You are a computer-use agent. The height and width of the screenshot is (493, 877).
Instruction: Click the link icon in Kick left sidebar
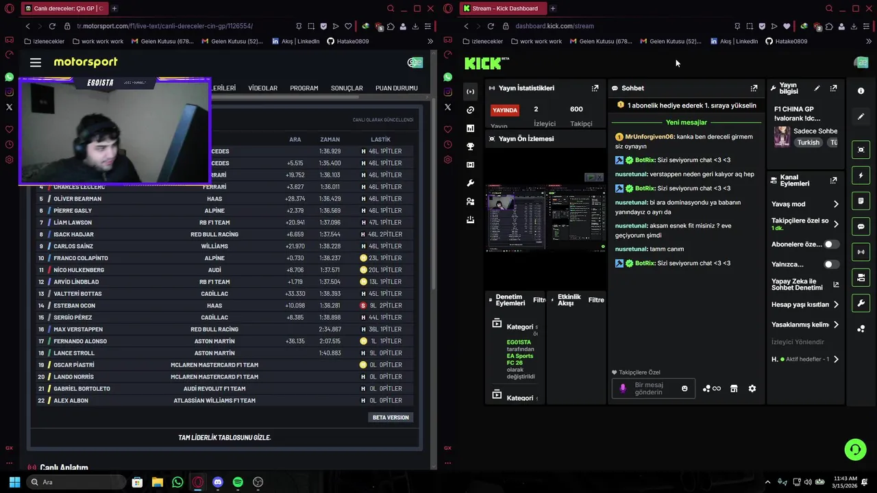pos(470,110)
